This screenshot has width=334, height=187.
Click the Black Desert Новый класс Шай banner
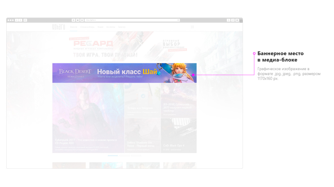(x=124, y=73)
